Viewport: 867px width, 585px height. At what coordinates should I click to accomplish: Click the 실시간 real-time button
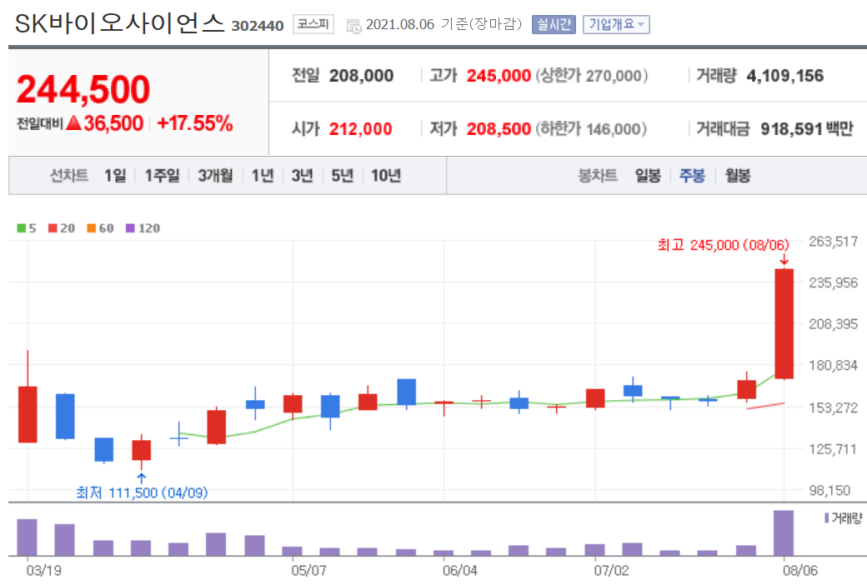[554, 24]
